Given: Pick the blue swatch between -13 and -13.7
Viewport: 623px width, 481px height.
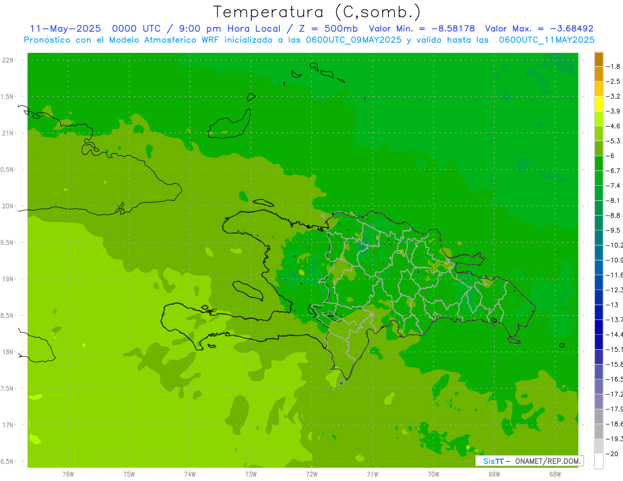Looking at the screenshot, I should pos(599,312).
